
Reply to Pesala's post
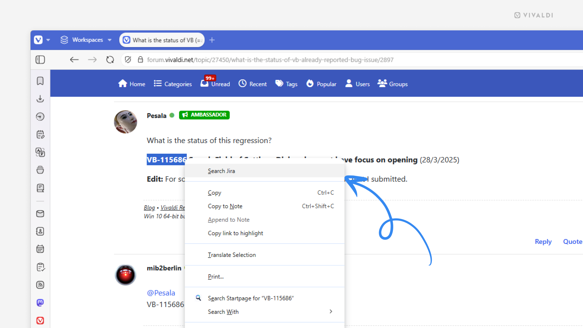[x=543, y=241]
